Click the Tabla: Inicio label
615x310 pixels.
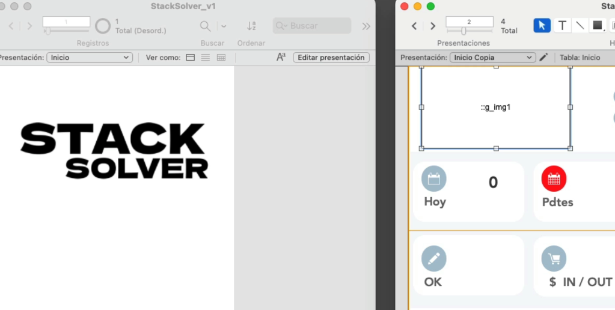pyautogui.click(x=580, y=58)
